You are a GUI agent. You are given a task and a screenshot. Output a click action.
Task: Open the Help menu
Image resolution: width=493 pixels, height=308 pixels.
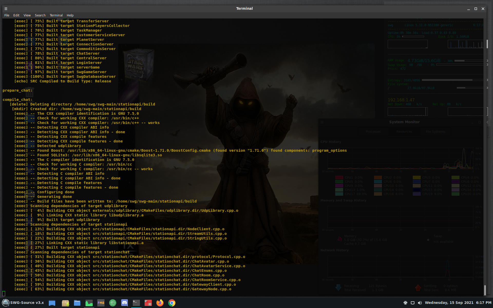pyautogui.click(x=70, y=15)
